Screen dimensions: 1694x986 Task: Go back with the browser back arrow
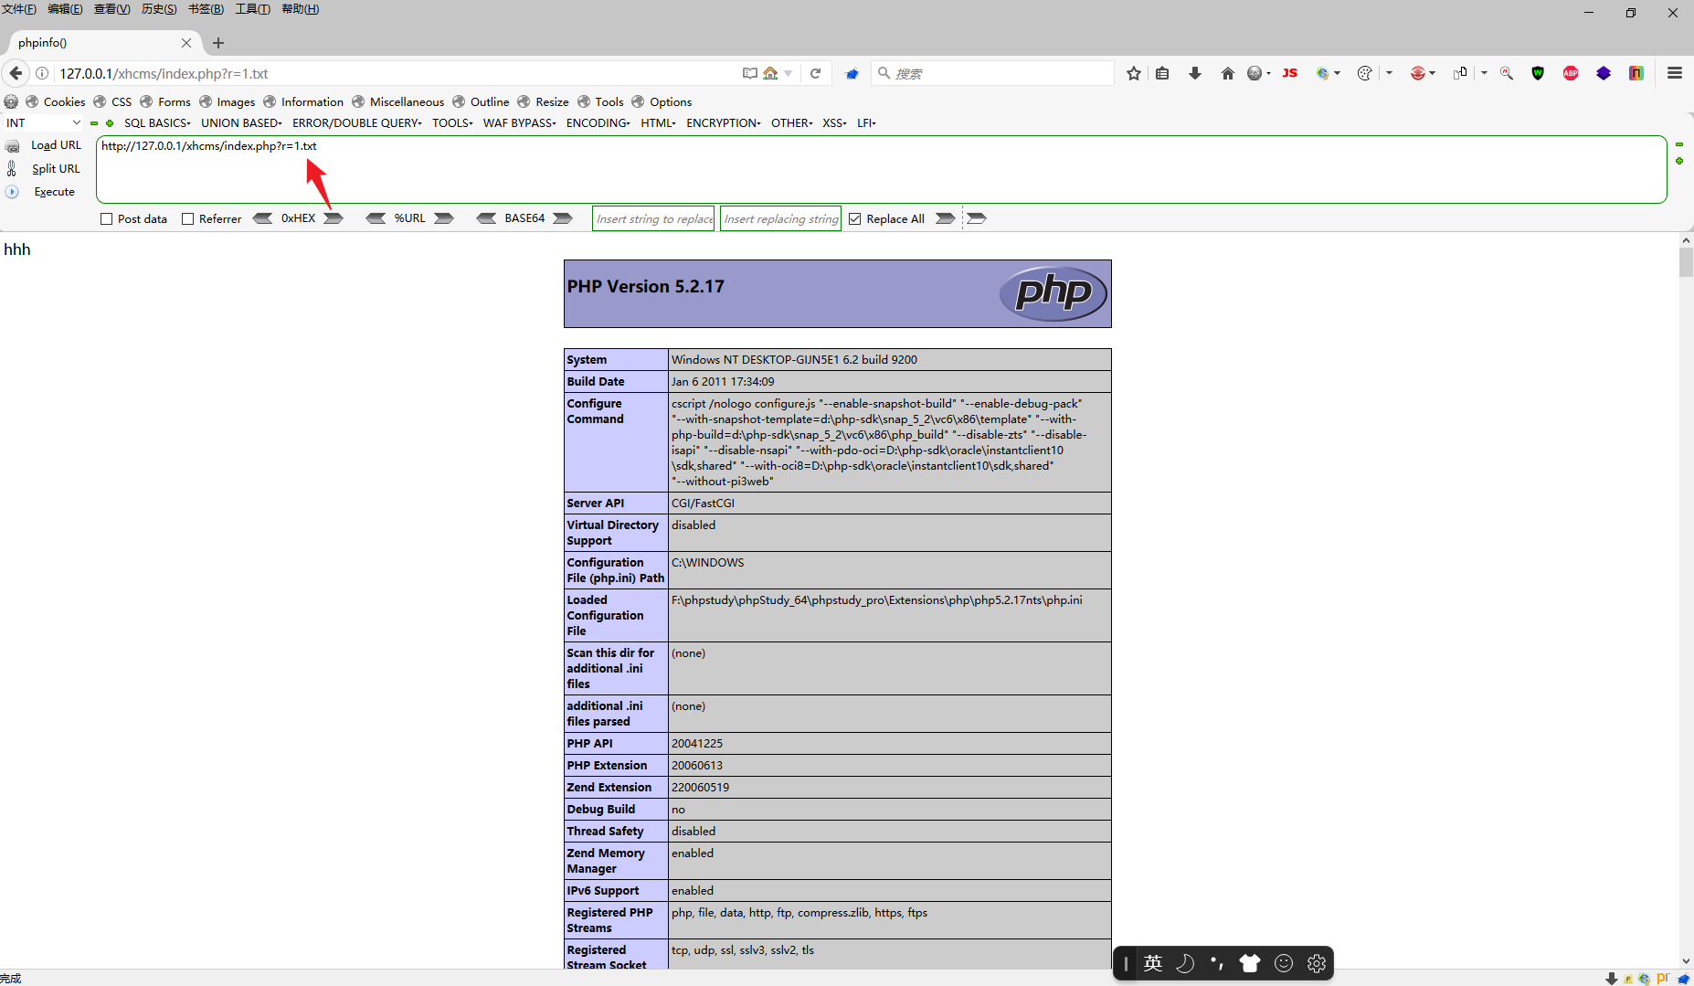coord(16,73)
